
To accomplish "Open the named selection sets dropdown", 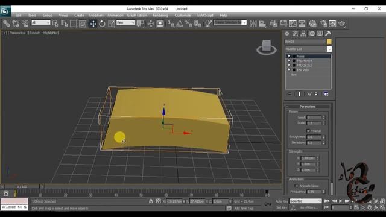I will [230, 22].
